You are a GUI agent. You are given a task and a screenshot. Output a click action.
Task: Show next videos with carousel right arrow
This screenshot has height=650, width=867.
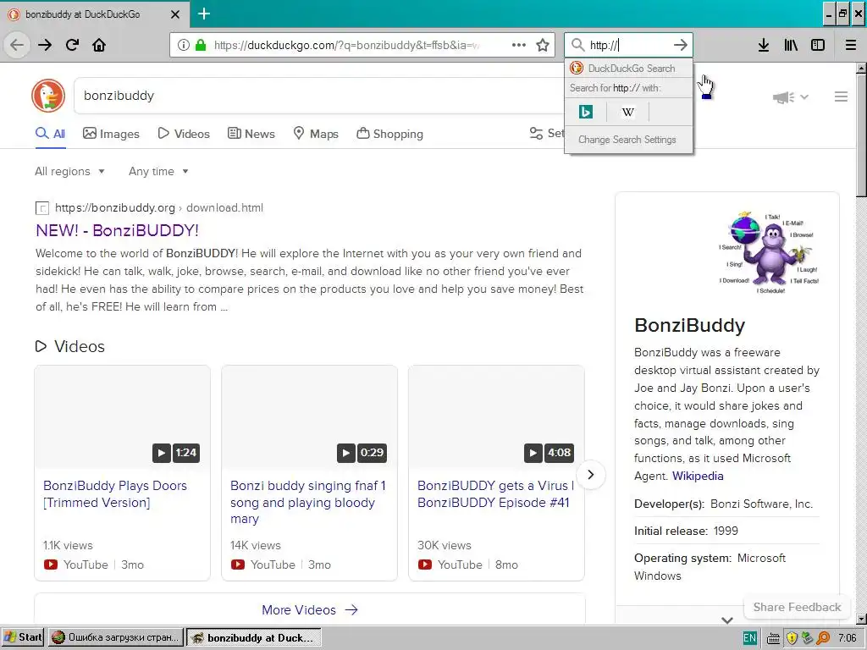coord(590,474)
